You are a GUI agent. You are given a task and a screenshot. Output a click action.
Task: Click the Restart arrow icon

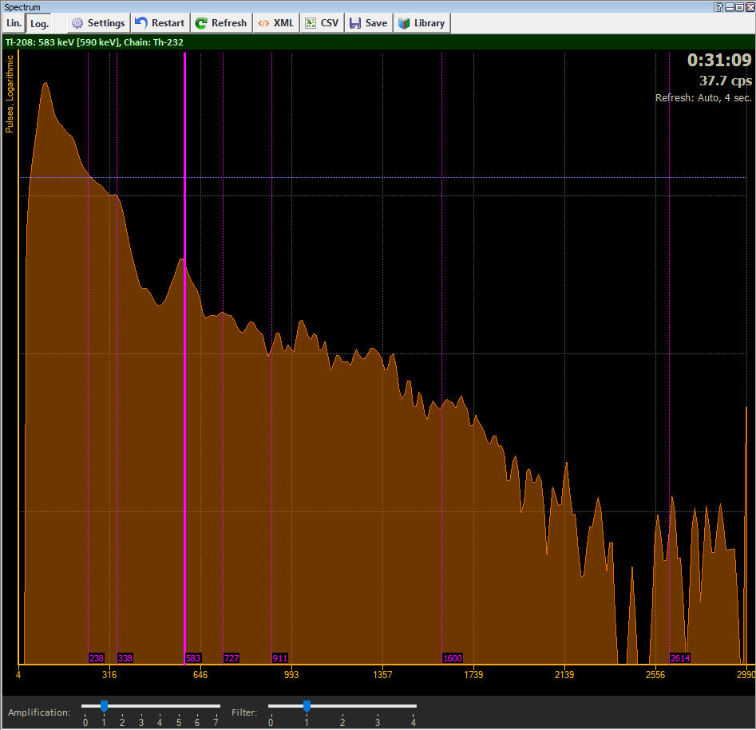[141, 23]
